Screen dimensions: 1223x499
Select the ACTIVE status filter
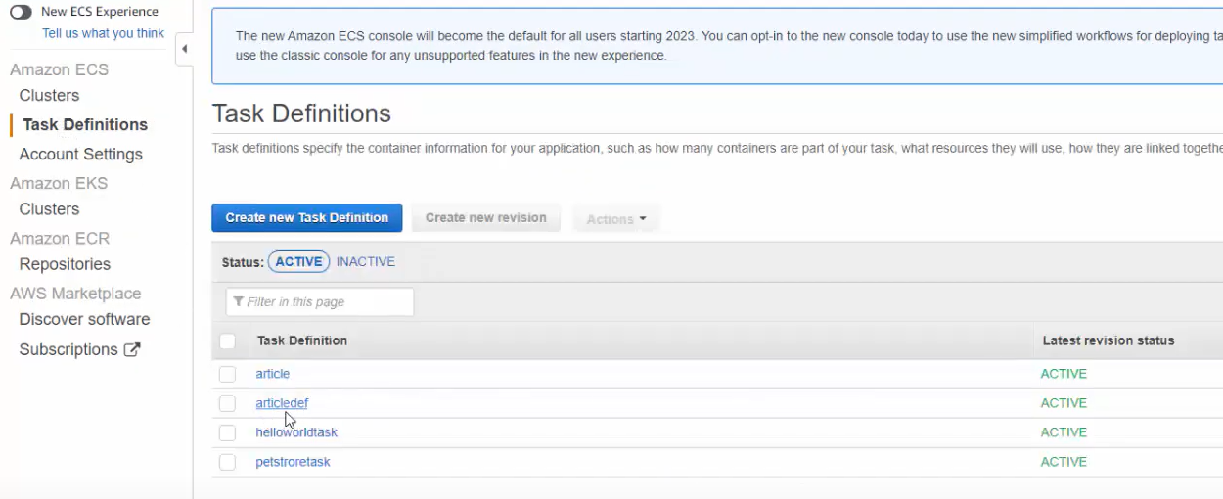click(299, 262)
